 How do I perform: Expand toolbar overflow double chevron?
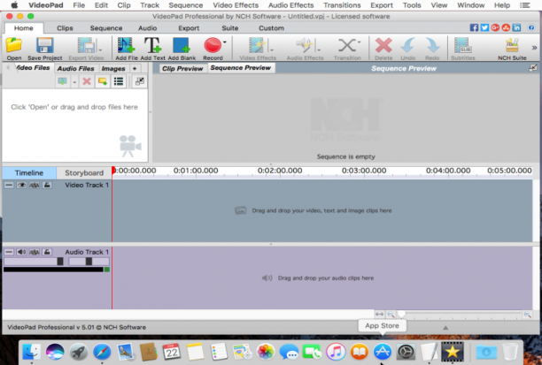pos(534,48)
